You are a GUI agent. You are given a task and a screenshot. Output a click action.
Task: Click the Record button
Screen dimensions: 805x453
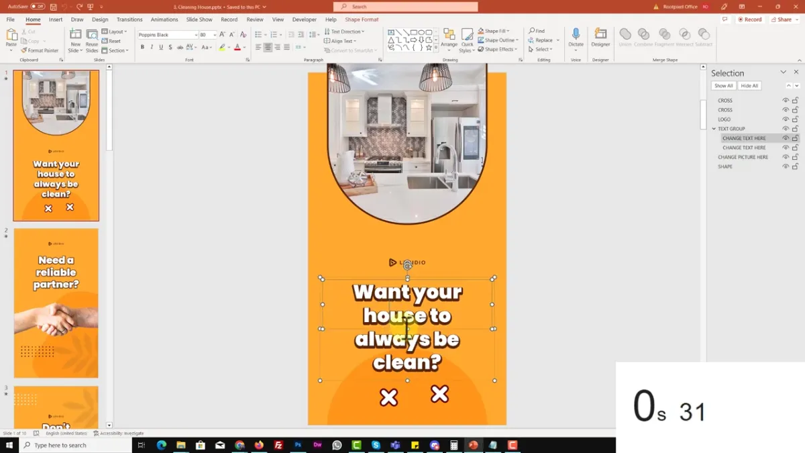[x=750, y=19]
